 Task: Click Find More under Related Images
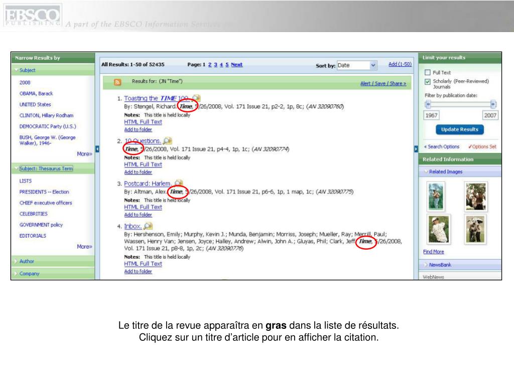tap(433, 252)
